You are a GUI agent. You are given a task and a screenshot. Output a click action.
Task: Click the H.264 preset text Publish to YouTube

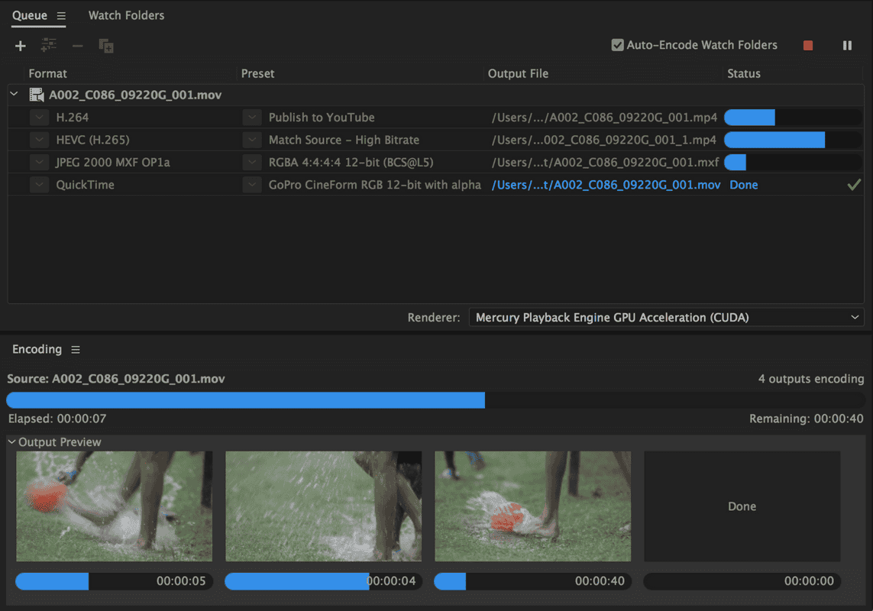(322, 118)
